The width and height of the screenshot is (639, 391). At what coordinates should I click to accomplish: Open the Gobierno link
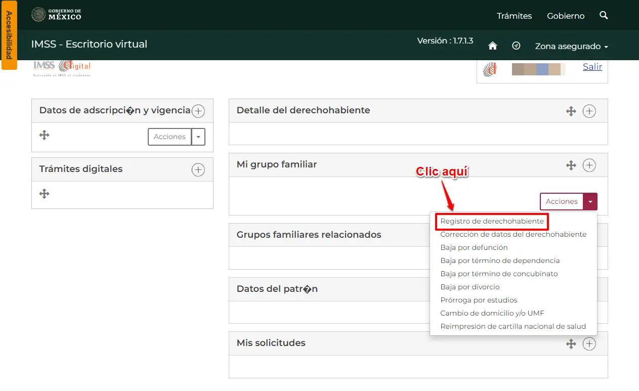566,16
